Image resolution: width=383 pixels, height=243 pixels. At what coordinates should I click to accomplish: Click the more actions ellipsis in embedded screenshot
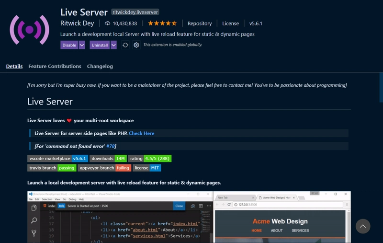[x=209, y=206]
